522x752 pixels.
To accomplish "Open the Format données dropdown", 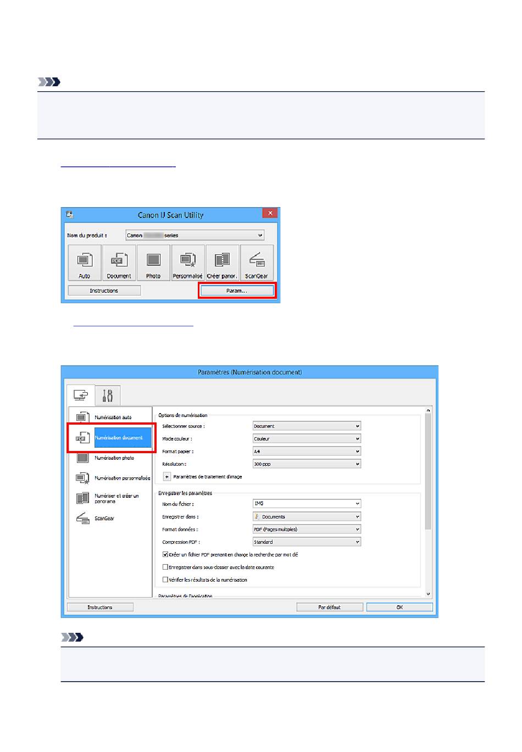I will tap(307, 530).
